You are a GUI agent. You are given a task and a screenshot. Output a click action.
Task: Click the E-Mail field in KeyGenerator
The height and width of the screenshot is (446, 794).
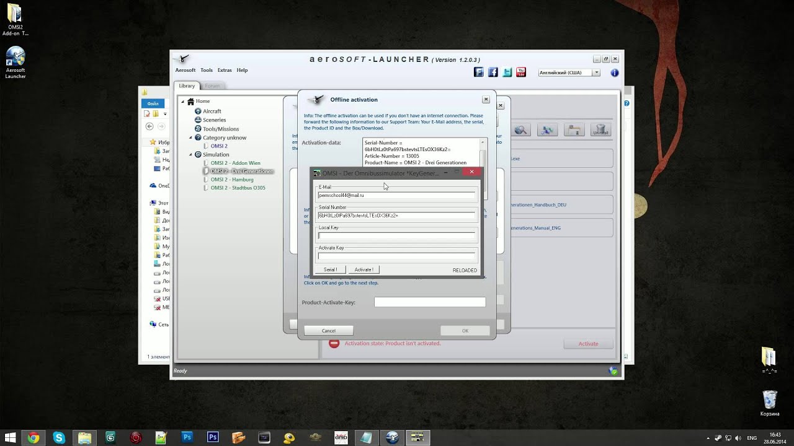[396, 195]
